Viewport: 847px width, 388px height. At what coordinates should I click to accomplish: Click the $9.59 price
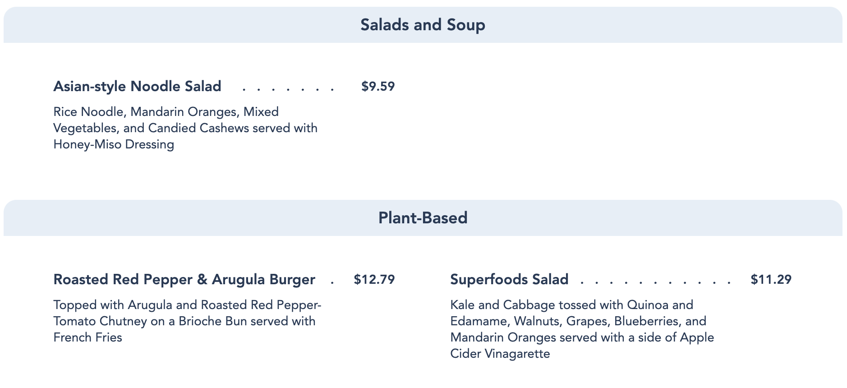[x=378, y=86]
